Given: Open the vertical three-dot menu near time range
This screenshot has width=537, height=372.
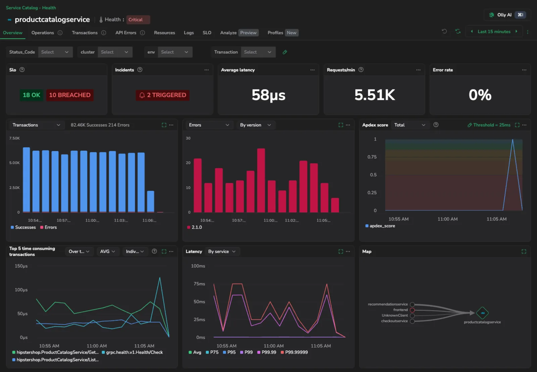Looking at the screenshot, I should (x=528, y=32).
